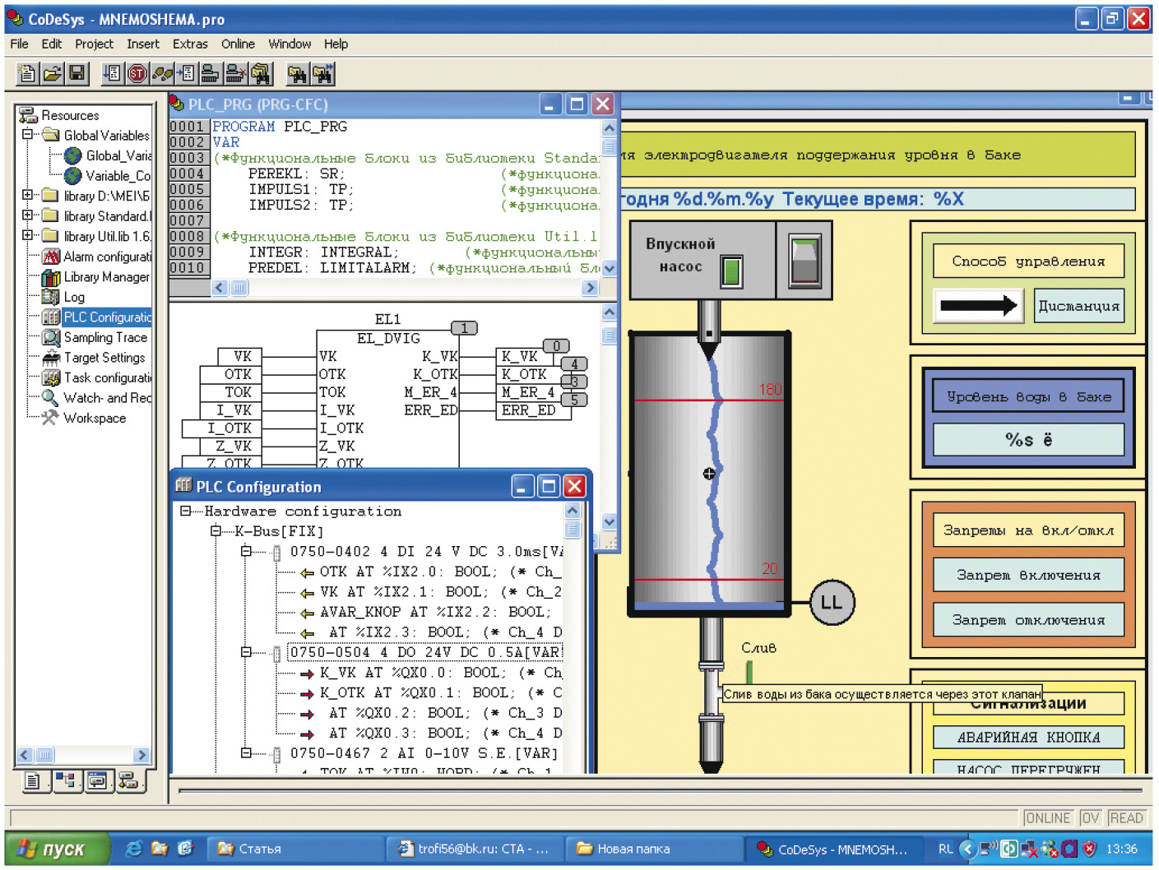
Task: Switch to the Visualizations tab
Action: click(97, 780)
